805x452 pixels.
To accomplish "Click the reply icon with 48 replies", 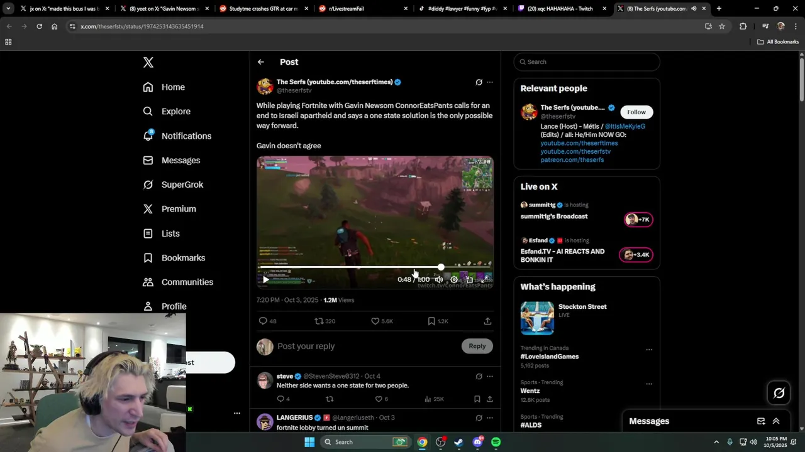I will [x=263, y=321].
